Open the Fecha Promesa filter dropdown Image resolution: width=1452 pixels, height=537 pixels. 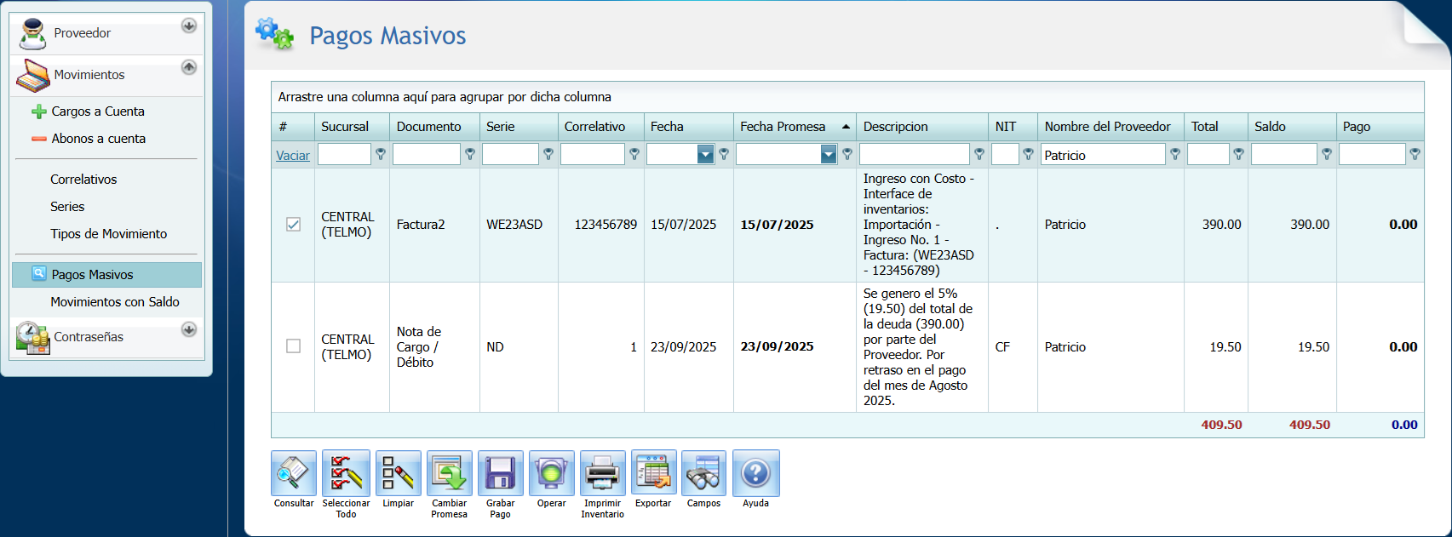pyautogui.click(x=828, y=154)
